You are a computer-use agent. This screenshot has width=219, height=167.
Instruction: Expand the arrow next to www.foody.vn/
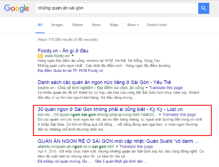tap(73, 56)
